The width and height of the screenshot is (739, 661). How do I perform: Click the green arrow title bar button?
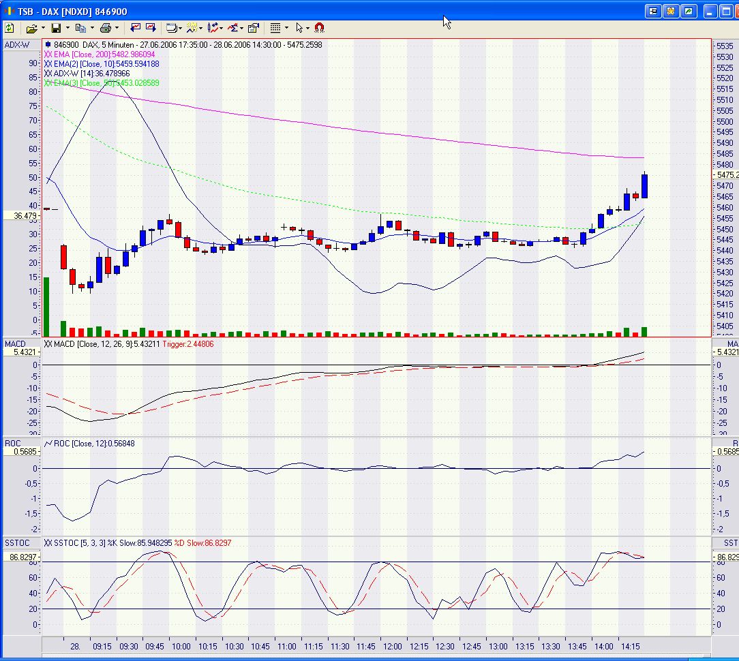(x=689, y=11)
